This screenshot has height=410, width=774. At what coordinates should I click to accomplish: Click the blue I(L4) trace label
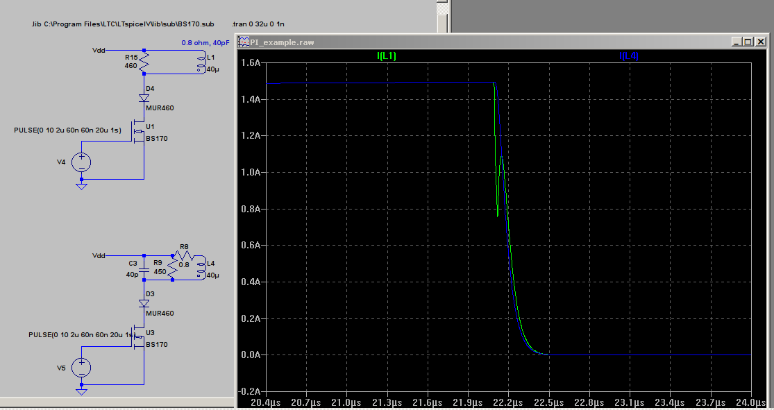coord(628,56)
